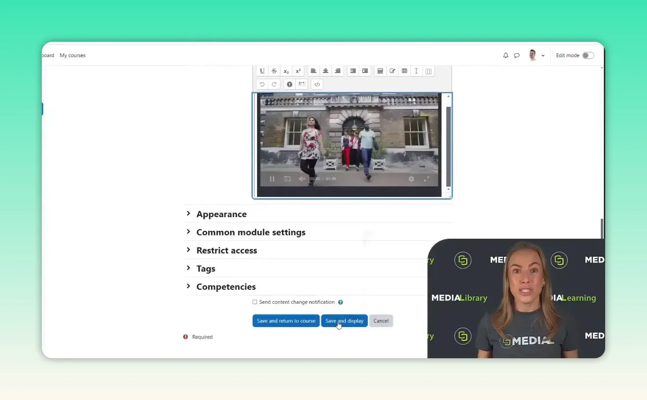The width and height of the screenshot is (647, 400).
Task: Open the user profile dropdown menu
Action: [537, 55]
